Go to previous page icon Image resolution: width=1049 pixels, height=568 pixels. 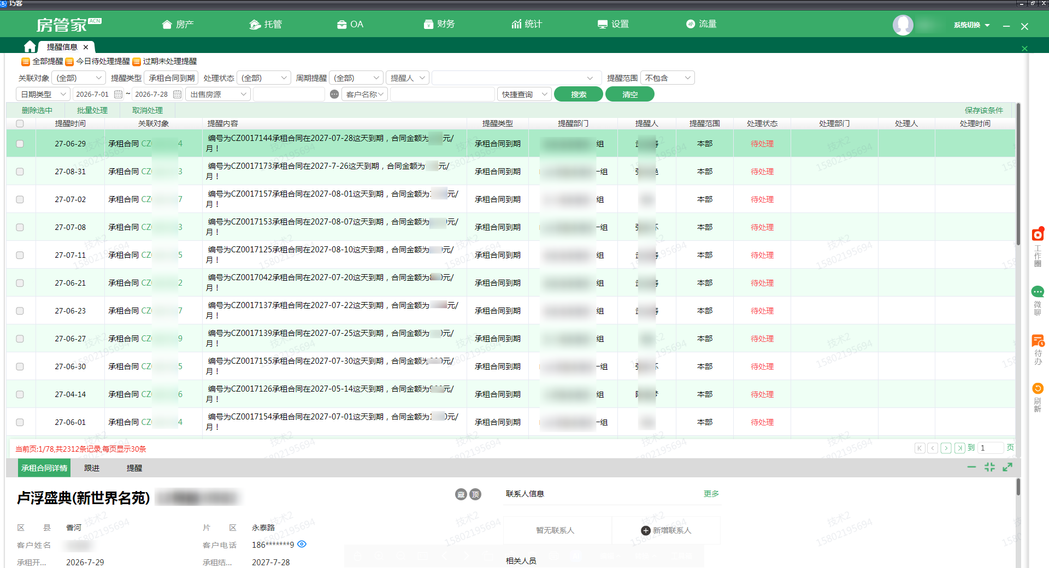(933, 448)
